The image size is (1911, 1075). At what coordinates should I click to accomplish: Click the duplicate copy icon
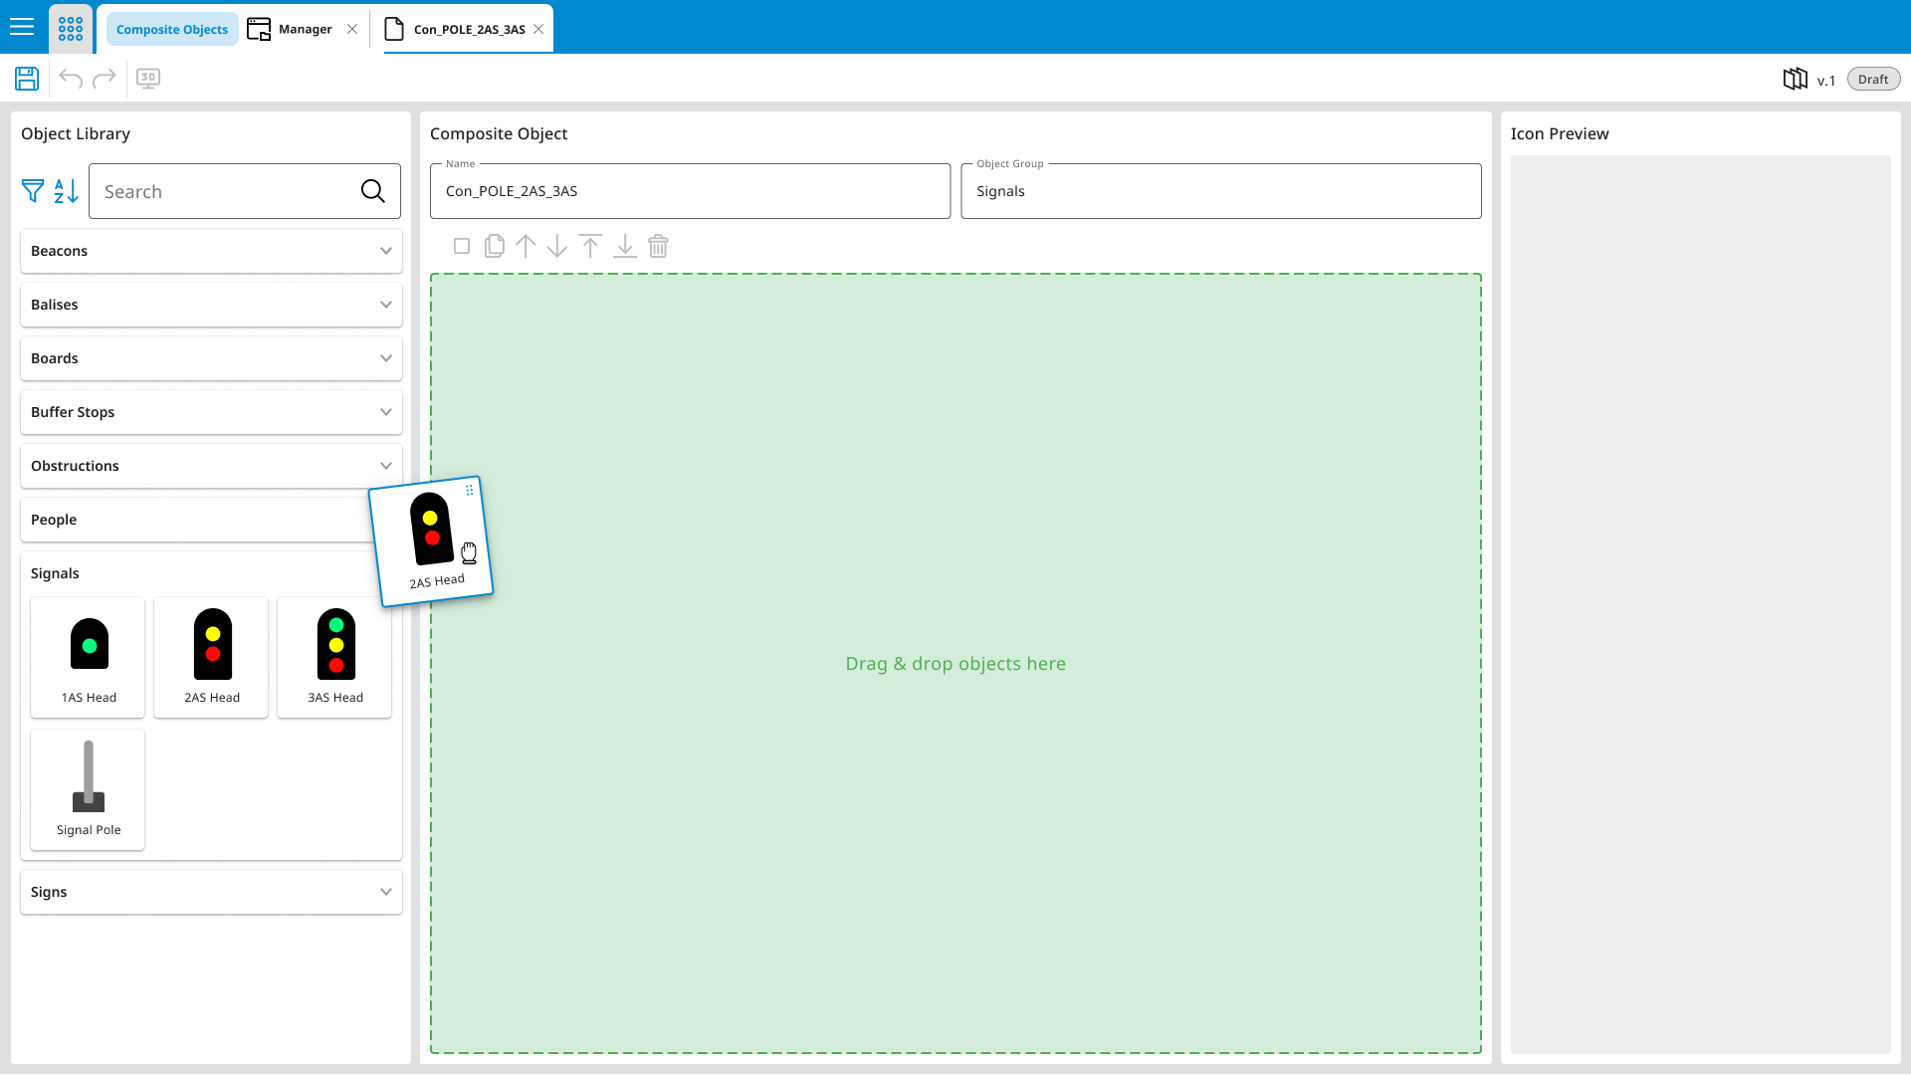click(494, 246)
